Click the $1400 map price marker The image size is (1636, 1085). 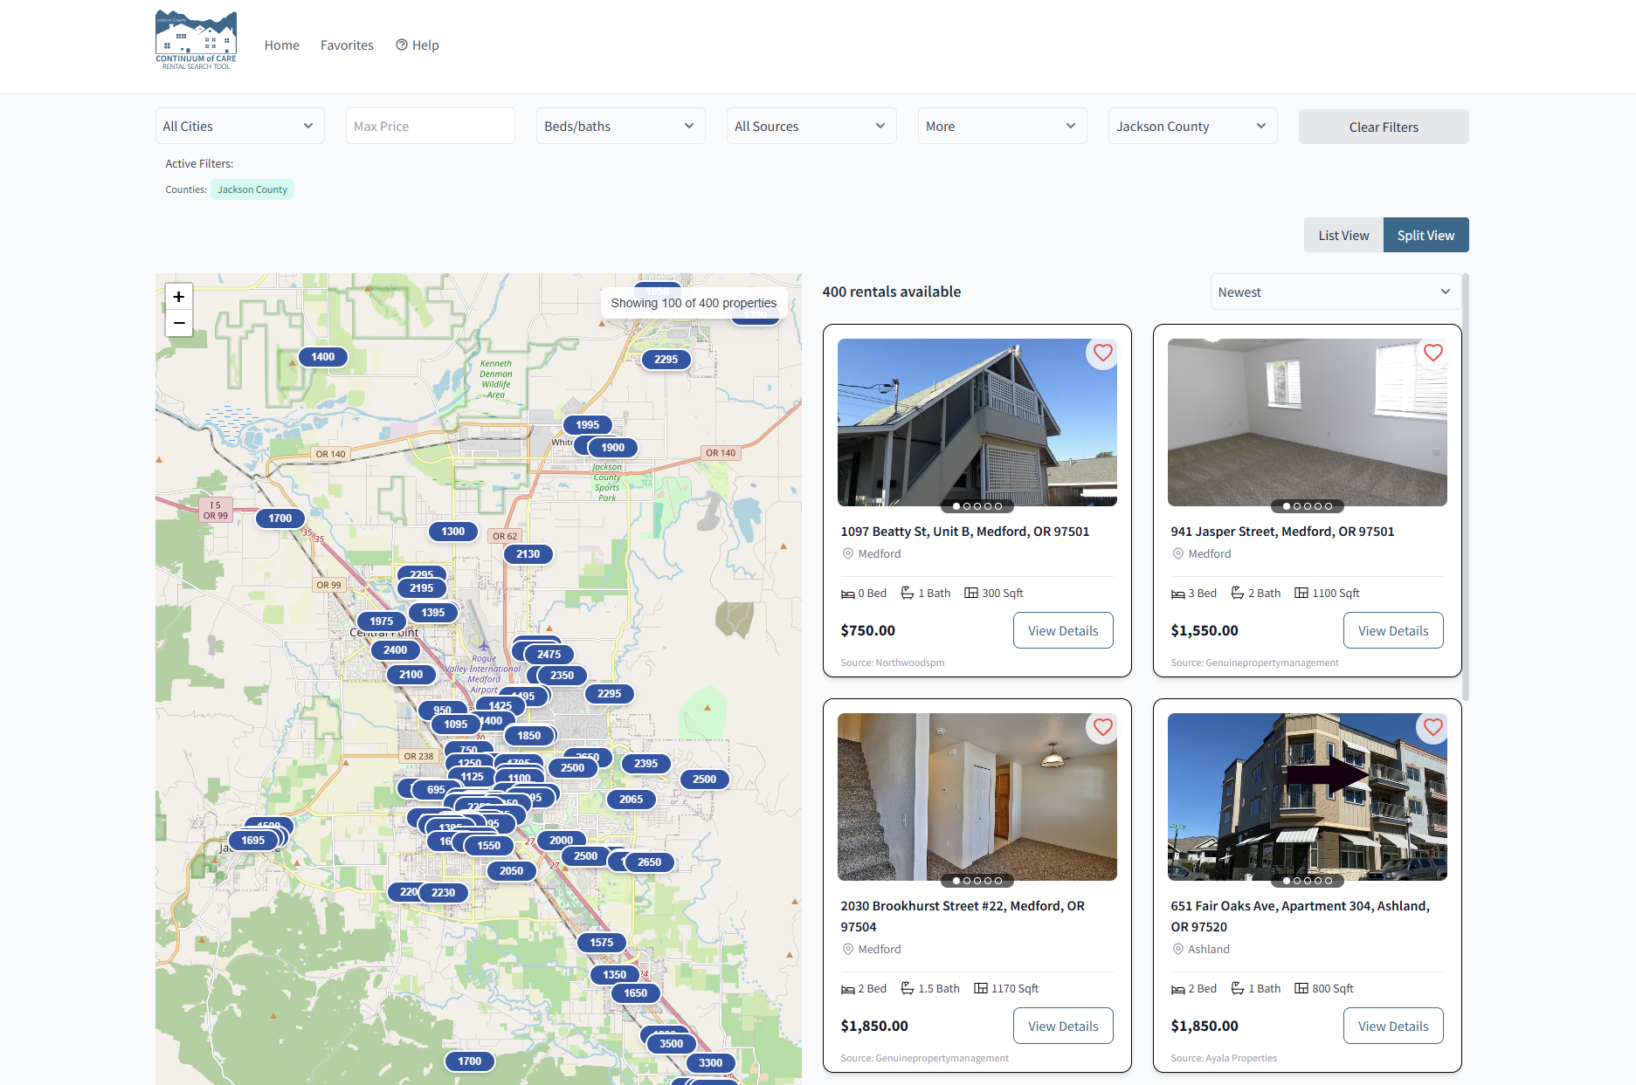[322, 357]
